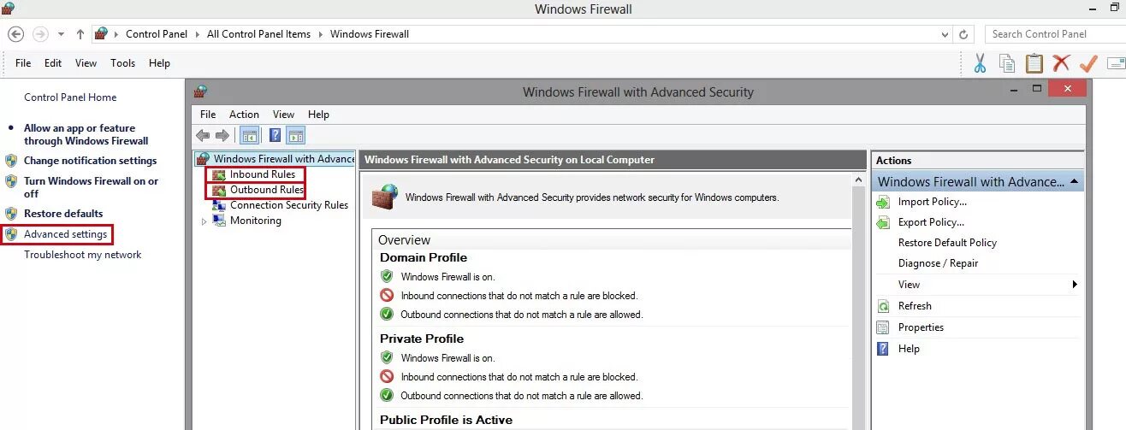This screenshot has width=1126, height=430.
Task: Open the Tools menu in Control Panel
Action: click(122, 63)
